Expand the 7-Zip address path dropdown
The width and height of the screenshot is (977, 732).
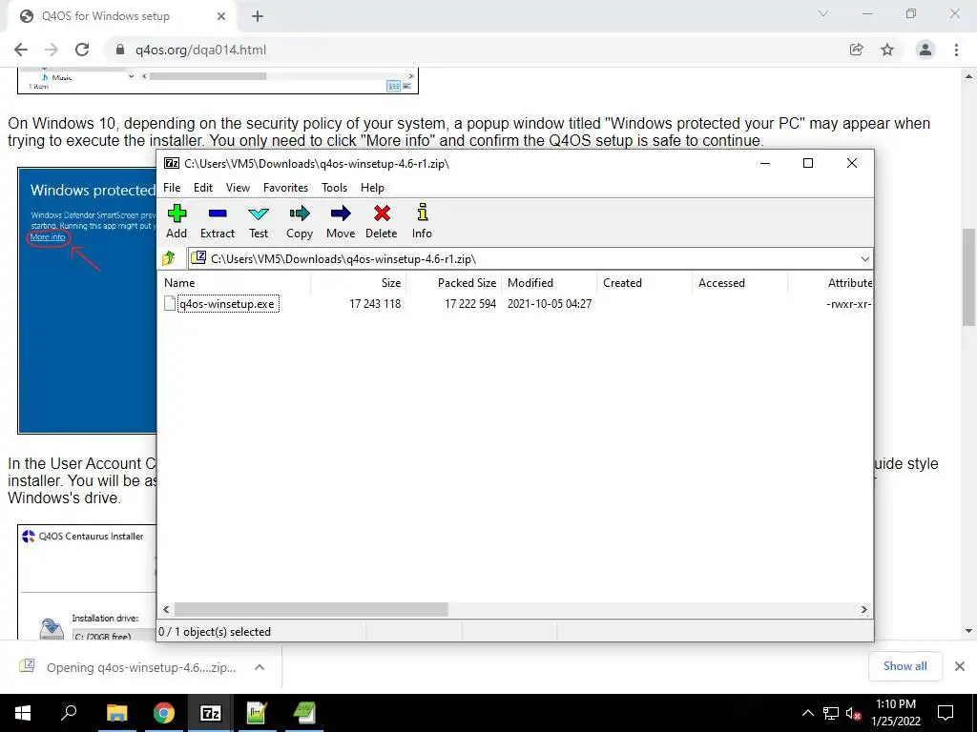pyautogui.click(x=864, y=259)
